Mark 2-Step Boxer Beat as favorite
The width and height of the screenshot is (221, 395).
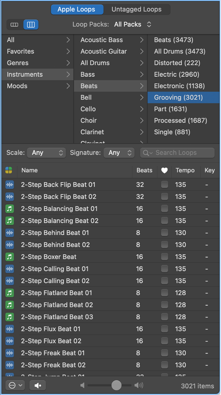click(164, 257)
